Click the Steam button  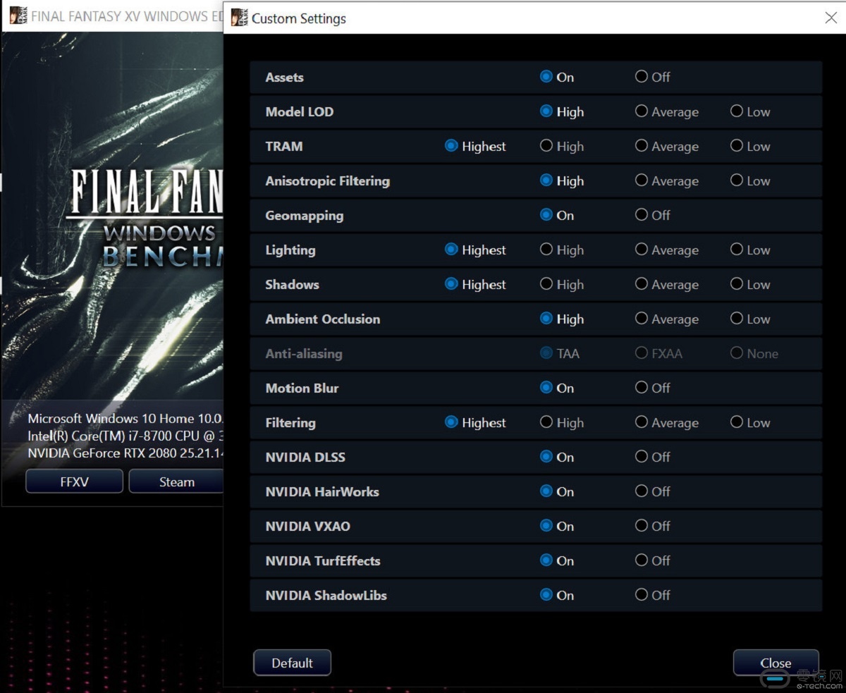(176, 482)
